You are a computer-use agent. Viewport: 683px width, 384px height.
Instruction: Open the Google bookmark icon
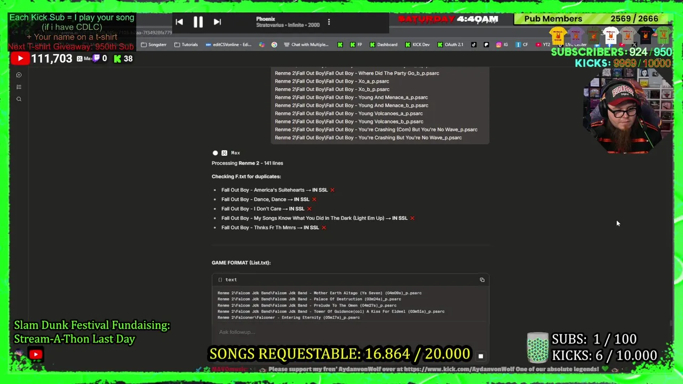(x=274, y=45)
